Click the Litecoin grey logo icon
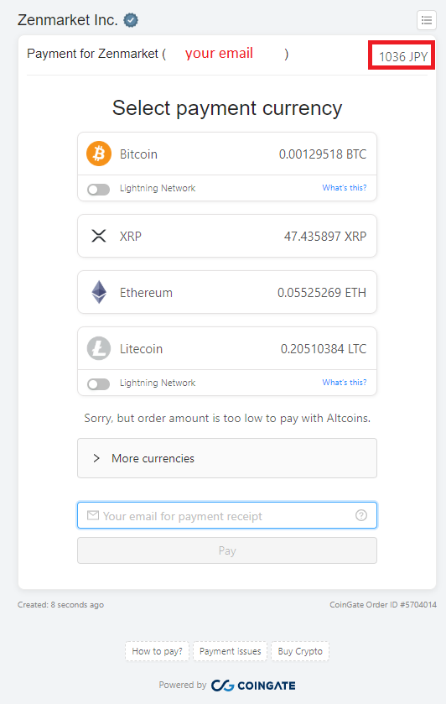The width and height of the screenshot is (446, 704). 99,348
